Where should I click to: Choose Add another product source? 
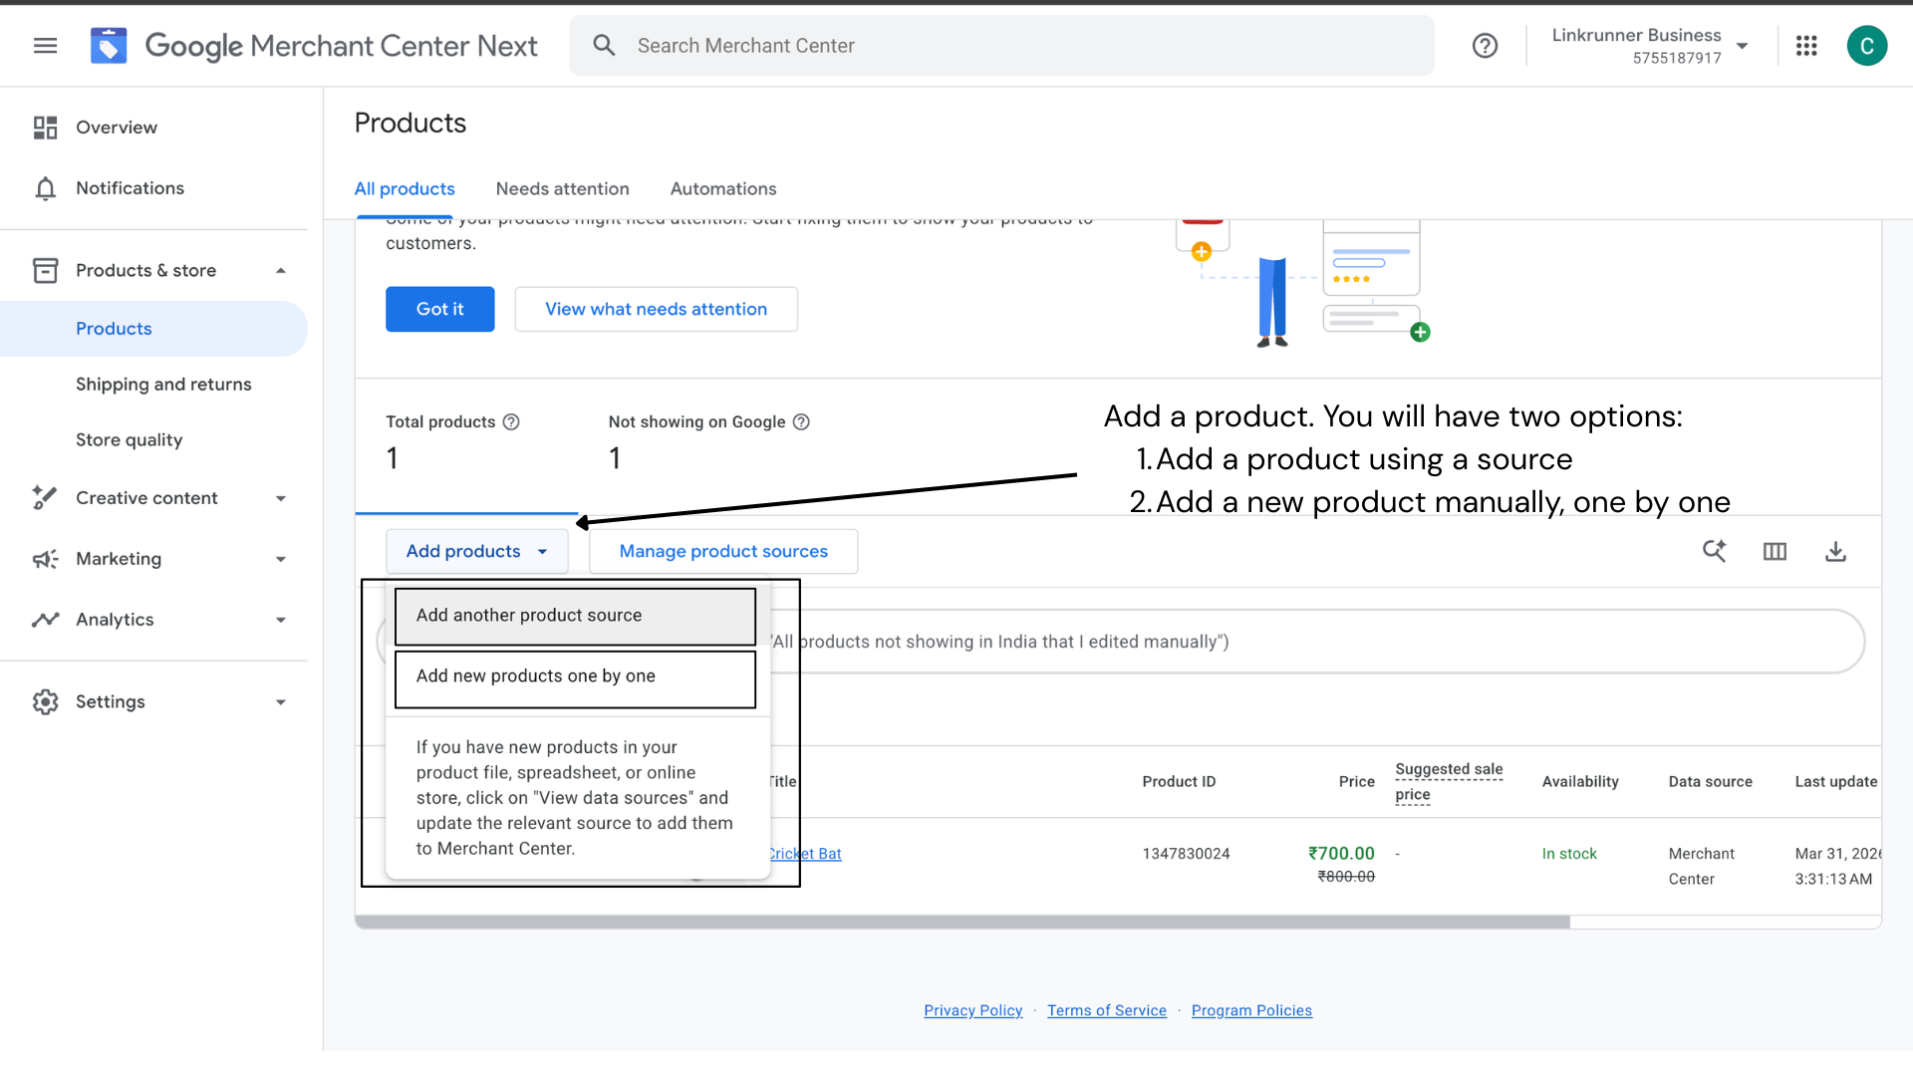click(575, 616)
